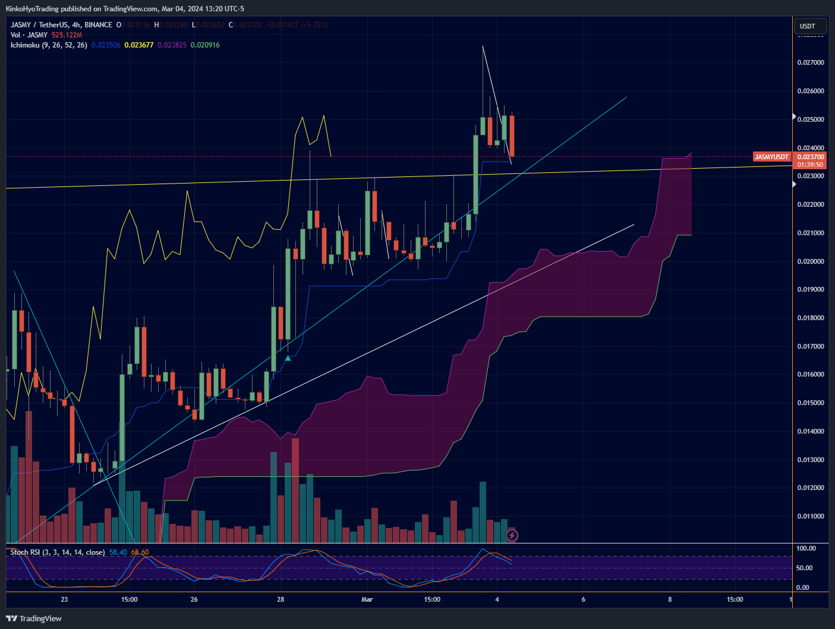Click volume value 525.122M
The height and width of the screenshot is (629, 835).
coord(67,35)
